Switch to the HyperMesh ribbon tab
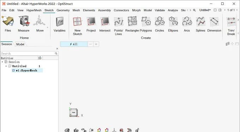 (34, 10)
